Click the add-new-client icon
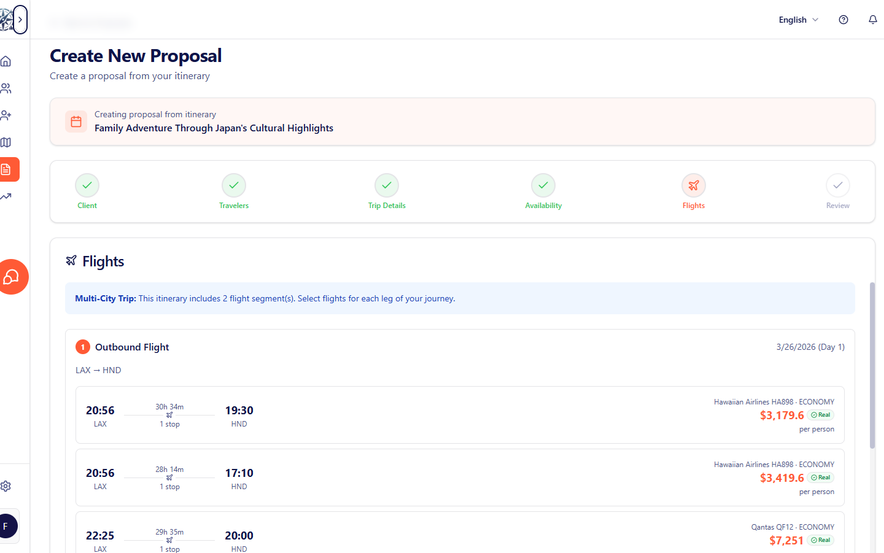884x553 pixels. 6,115
